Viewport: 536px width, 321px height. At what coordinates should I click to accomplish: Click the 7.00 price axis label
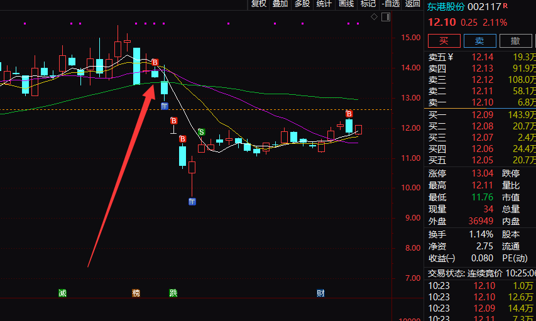pyautogui.click(x=413, y=278)
